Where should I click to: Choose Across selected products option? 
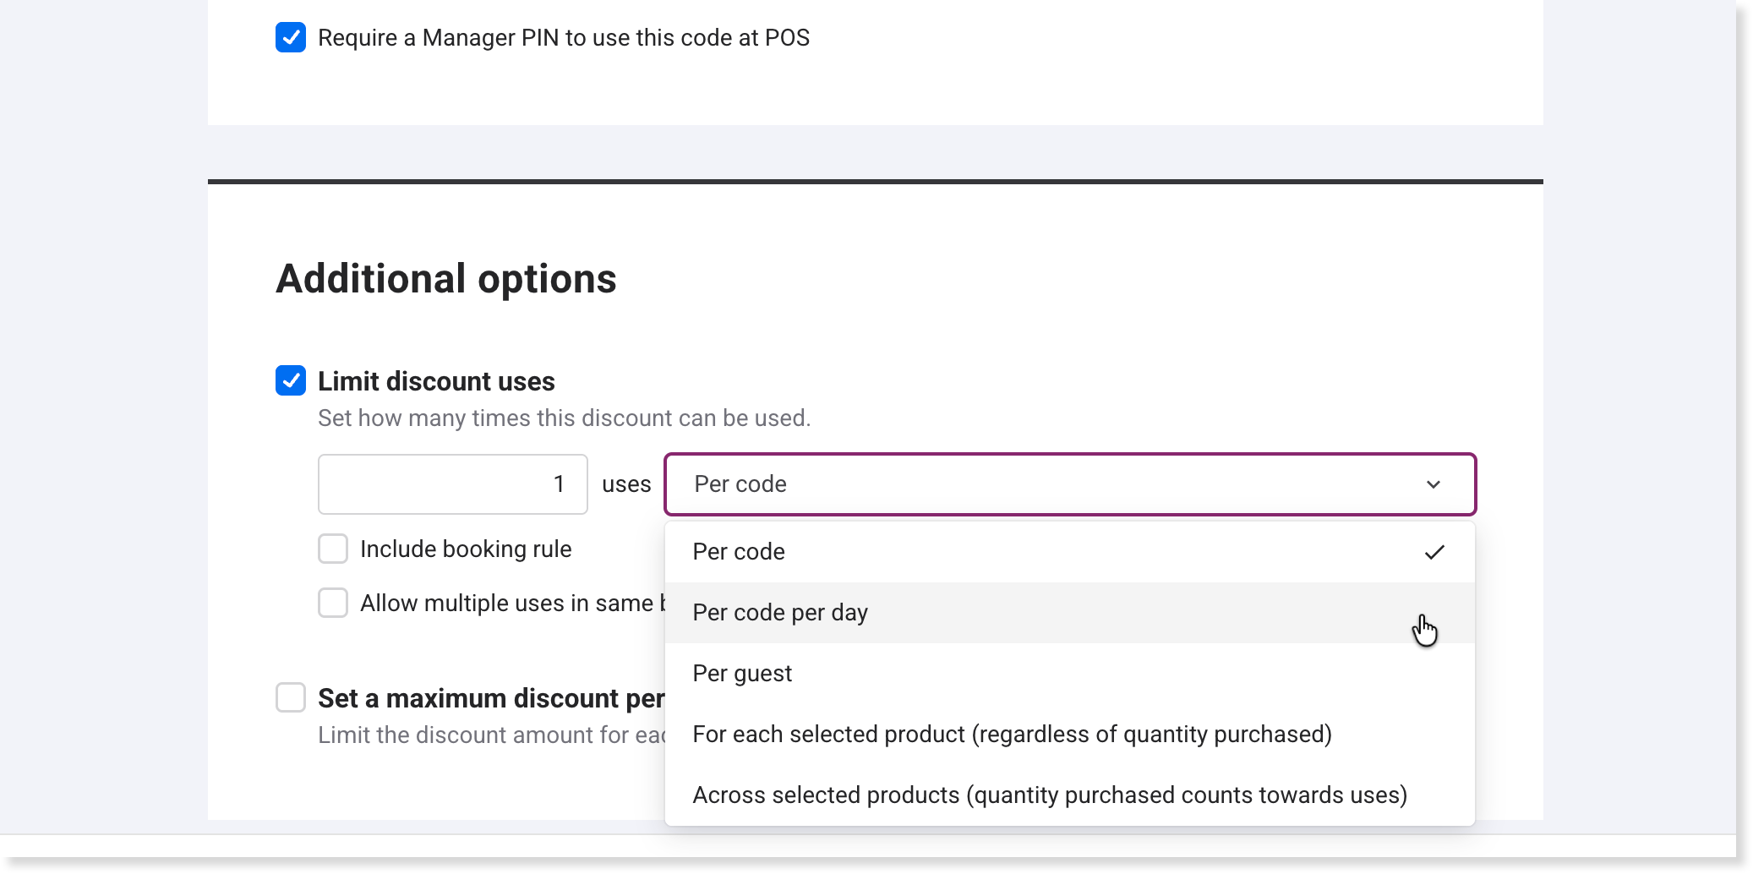[1050, 795]
